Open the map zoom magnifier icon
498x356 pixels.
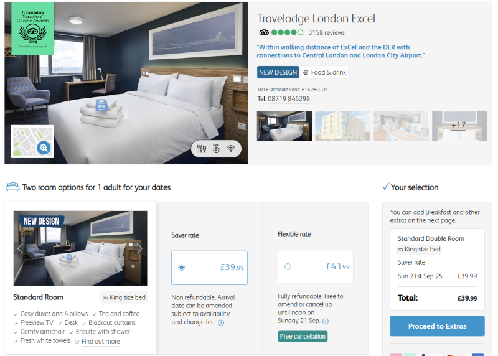click(44, 148)
